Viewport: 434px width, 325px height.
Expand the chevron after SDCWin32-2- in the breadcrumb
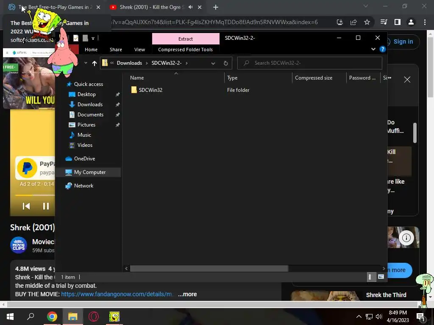[186, 63]
